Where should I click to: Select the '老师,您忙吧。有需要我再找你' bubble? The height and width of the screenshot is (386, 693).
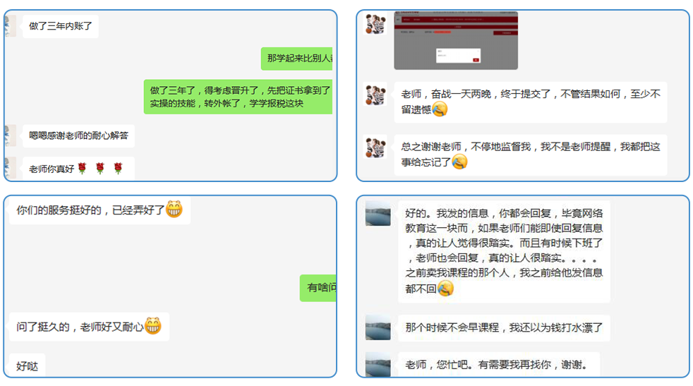coord(498,365)
